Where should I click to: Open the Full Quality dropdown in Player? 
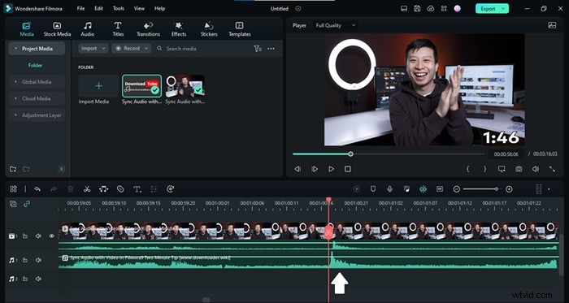[335, 25]
